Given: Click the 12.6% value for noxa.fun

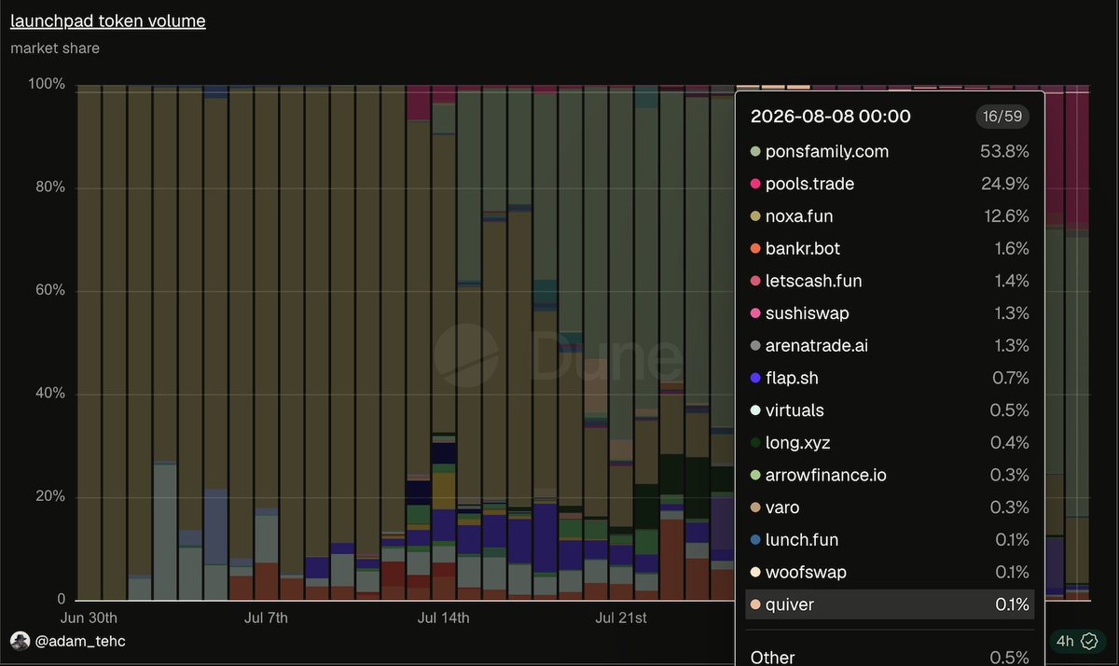Looking at the screenshot, I should click(1005, 216).
